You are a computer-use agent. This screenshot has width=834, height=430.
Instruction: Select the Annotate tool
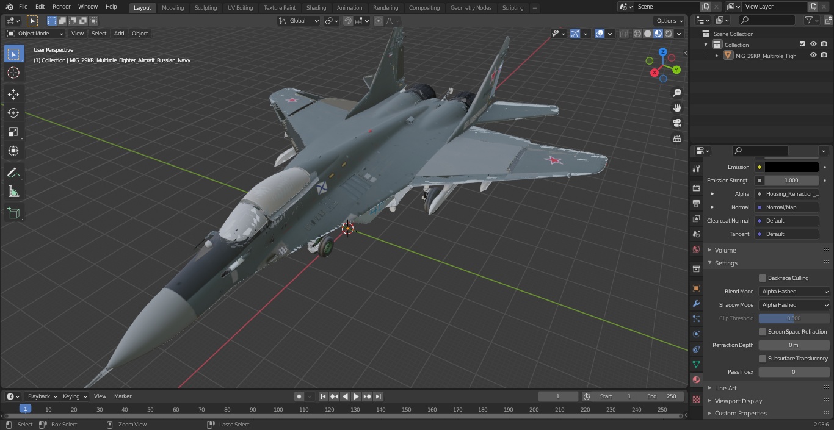(x=13, y=173)
